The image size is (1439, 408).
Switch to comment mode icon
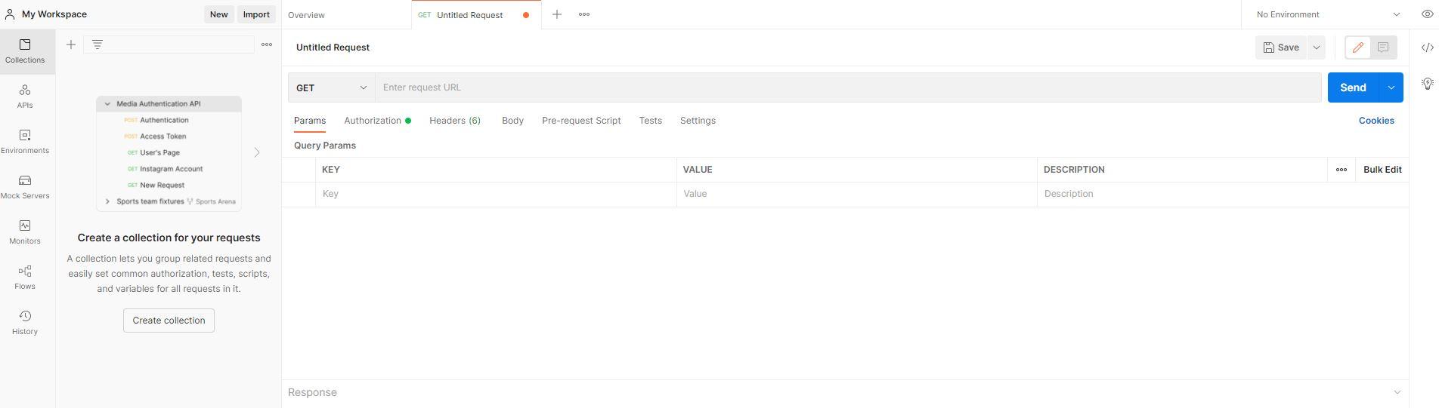1383,48
